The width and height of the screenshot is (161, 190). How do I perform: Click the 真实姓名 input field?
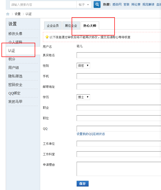coord(119,55)
